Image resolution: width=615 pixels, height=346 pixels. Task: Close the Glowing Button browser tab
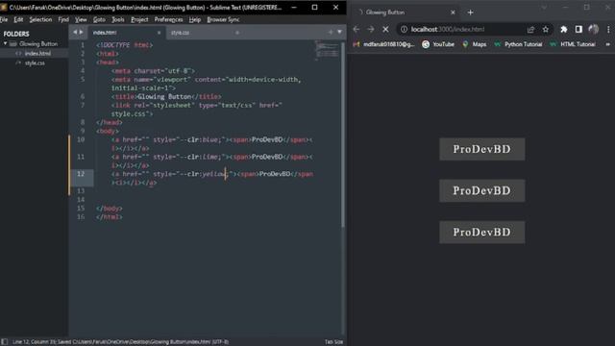[453, 12]
